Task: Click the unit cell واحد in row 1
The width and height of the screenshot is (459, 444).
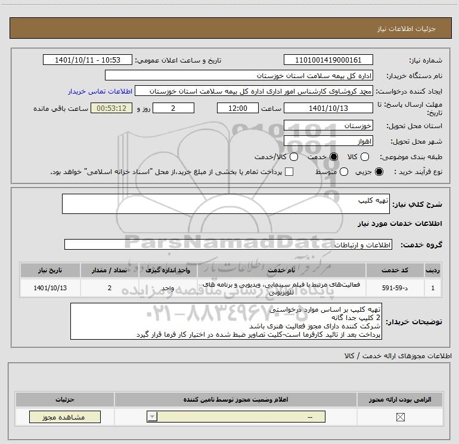Action: pyautogui.click(x=168, y=288)
